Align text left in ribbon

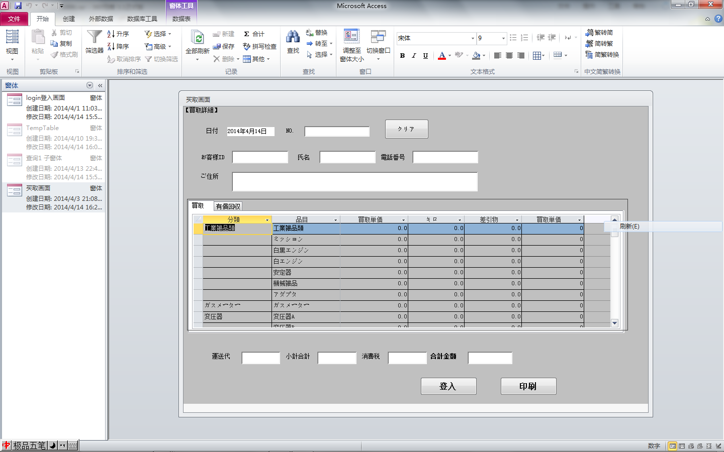(x=498, y=56)
